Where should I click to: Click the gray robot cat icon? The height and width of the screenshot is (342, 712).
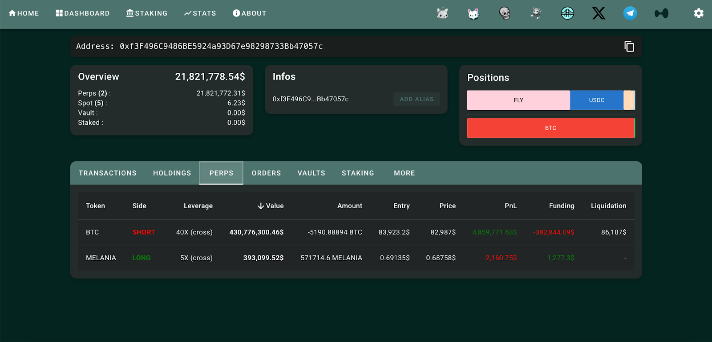pos(442,13)
